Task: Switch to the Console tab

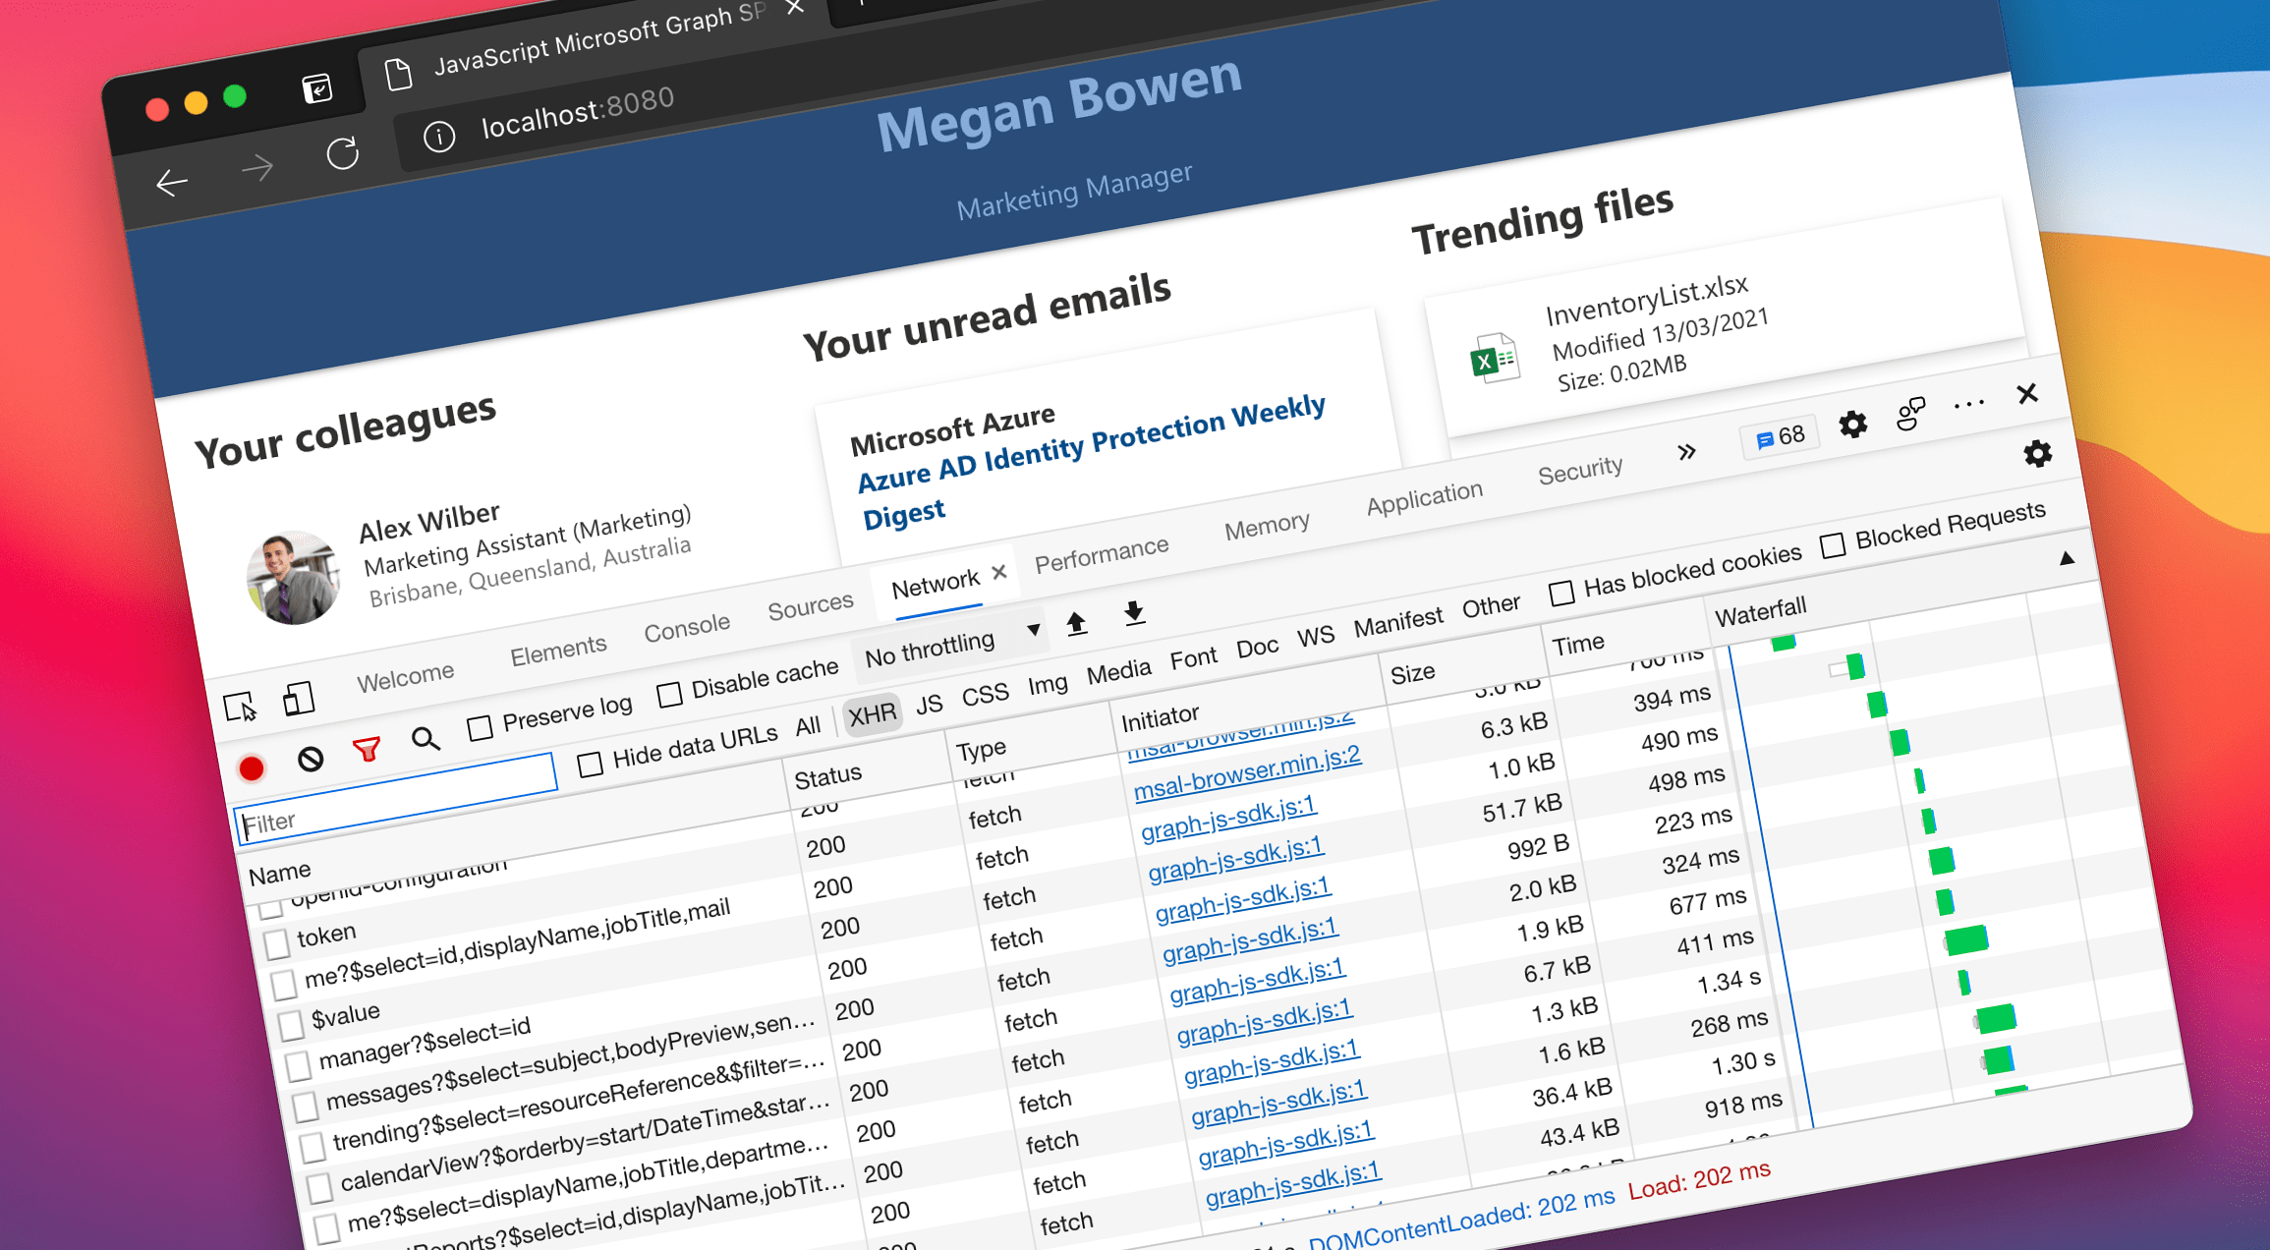Action: (x=686, y=627)
